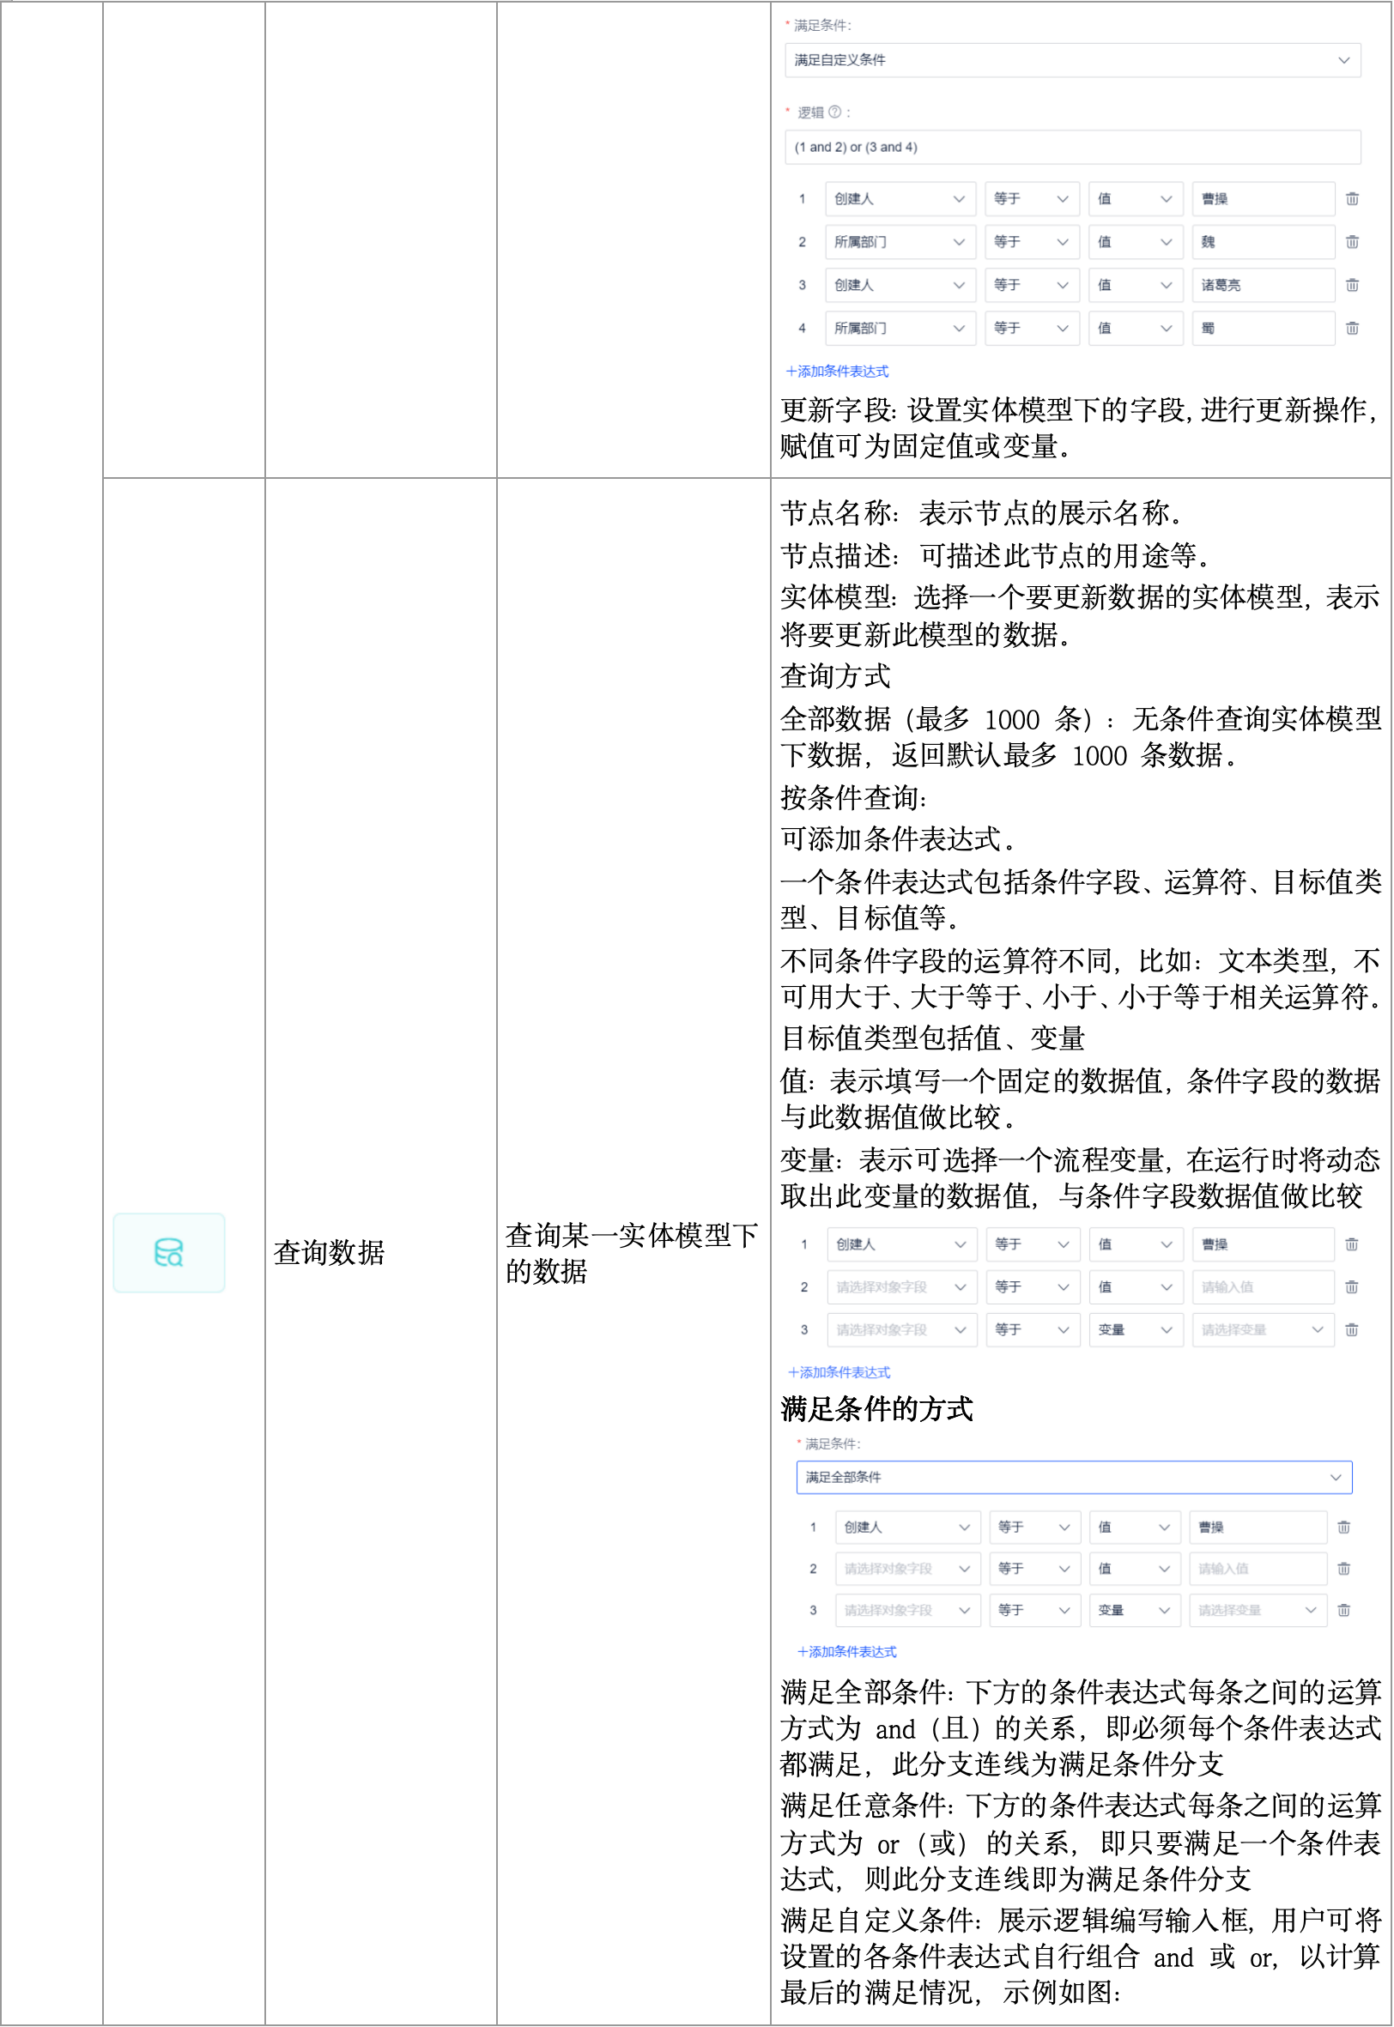Screen dimensions: 1394x2027
Task: Click the value field containing 魏
Action: point(1263,242)
